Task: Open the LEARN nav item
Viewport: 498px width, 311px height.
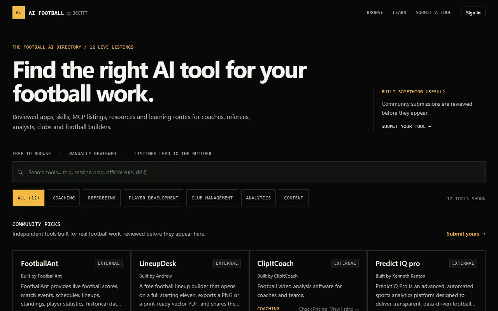Action: 399,12
